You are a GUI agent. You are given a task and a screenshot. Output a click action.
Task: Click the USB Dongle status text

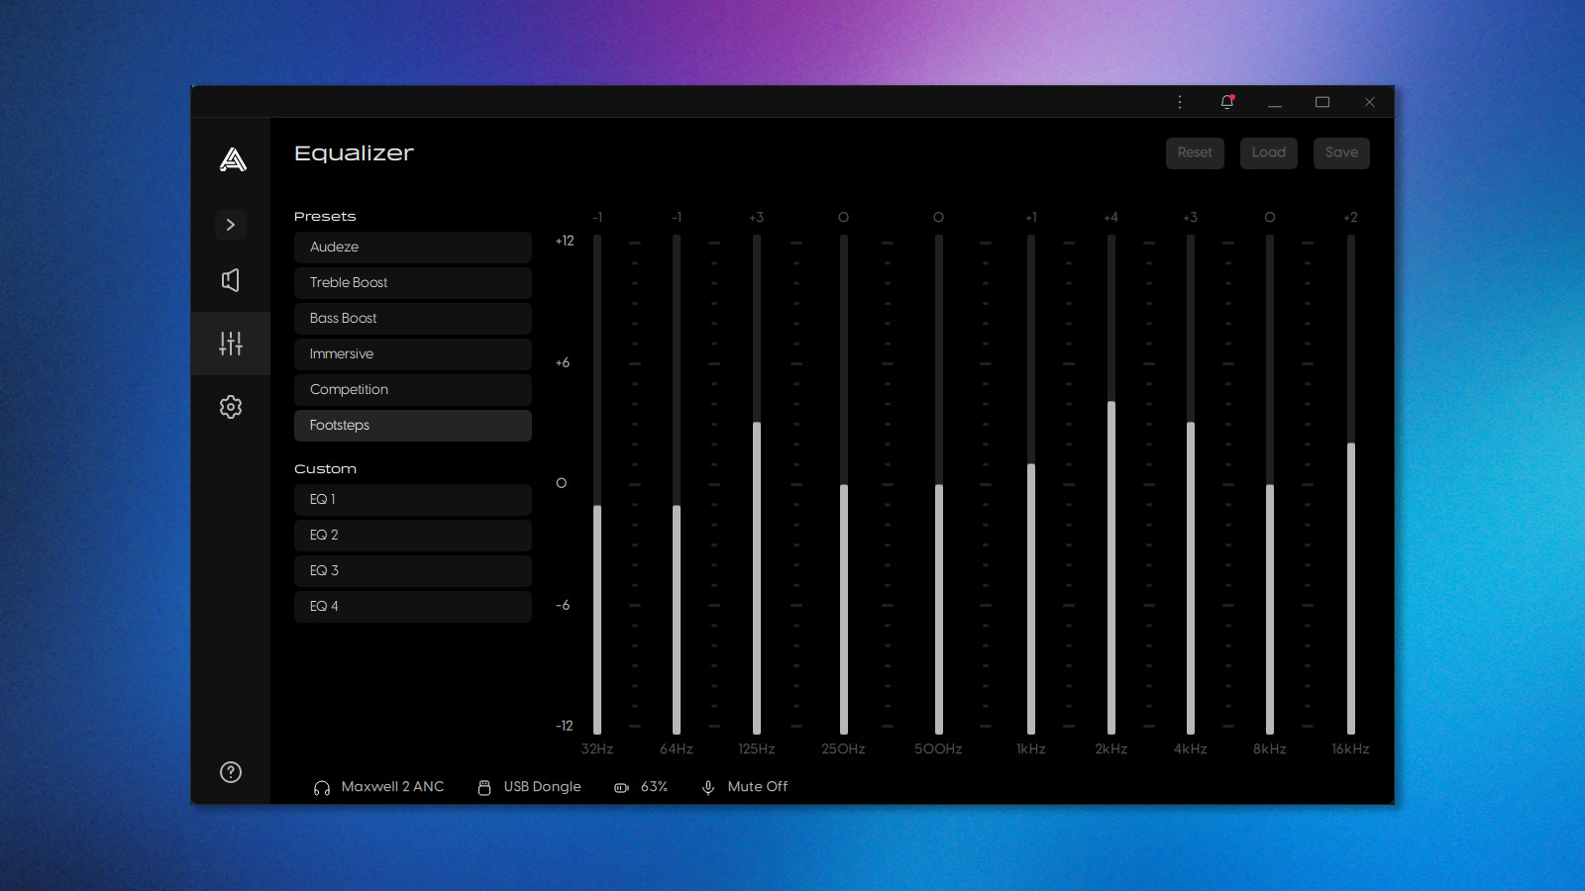542,787
